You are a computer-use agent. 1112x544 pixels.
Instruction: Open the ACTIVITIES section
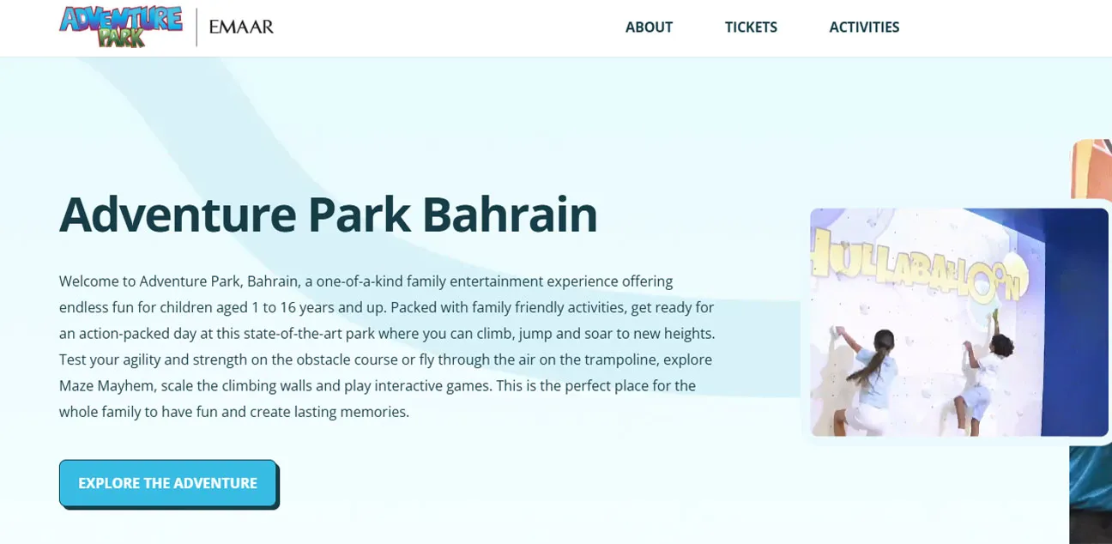[x=864, y=27]
